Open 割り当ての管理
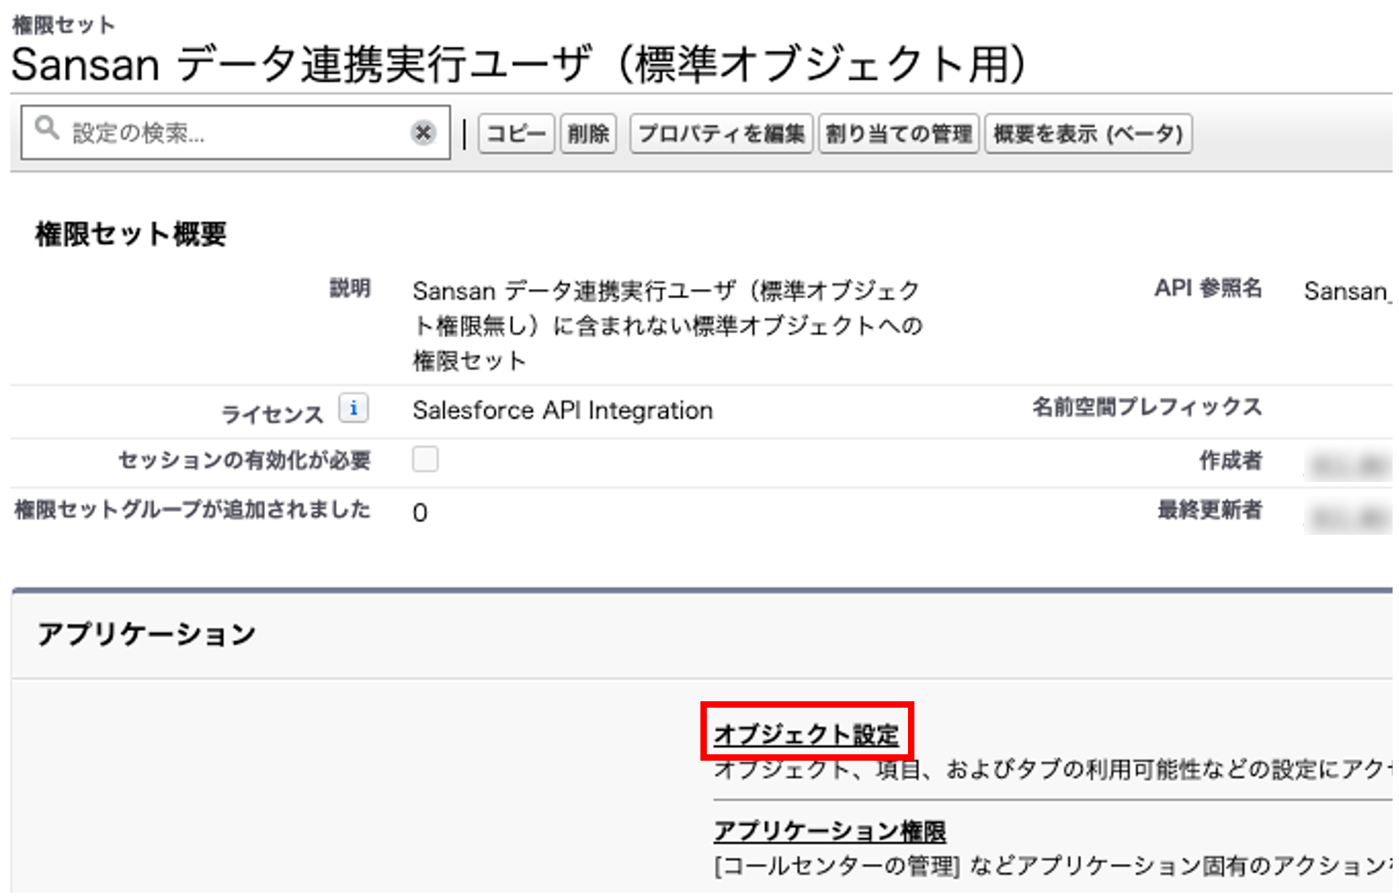 (x=899, y=133)
